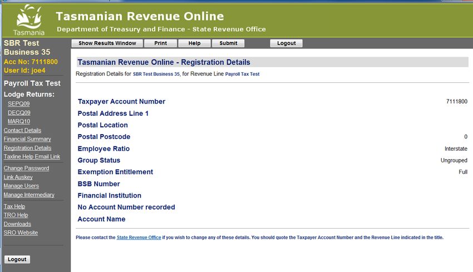Screen dimensions: 473x272
Task: Log out using the sidebar Logout button
Action: [17, 259]
